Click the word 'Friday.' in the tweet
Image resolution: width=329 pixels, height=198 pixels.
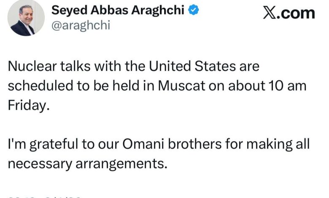point(29,105)
